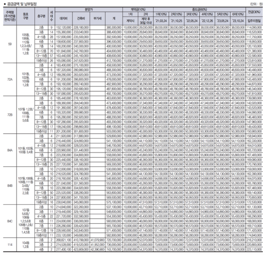This screenshot has width=267, height=255.
Task: Click the '21.03.24 installment date header
Action: click(161, 21)
